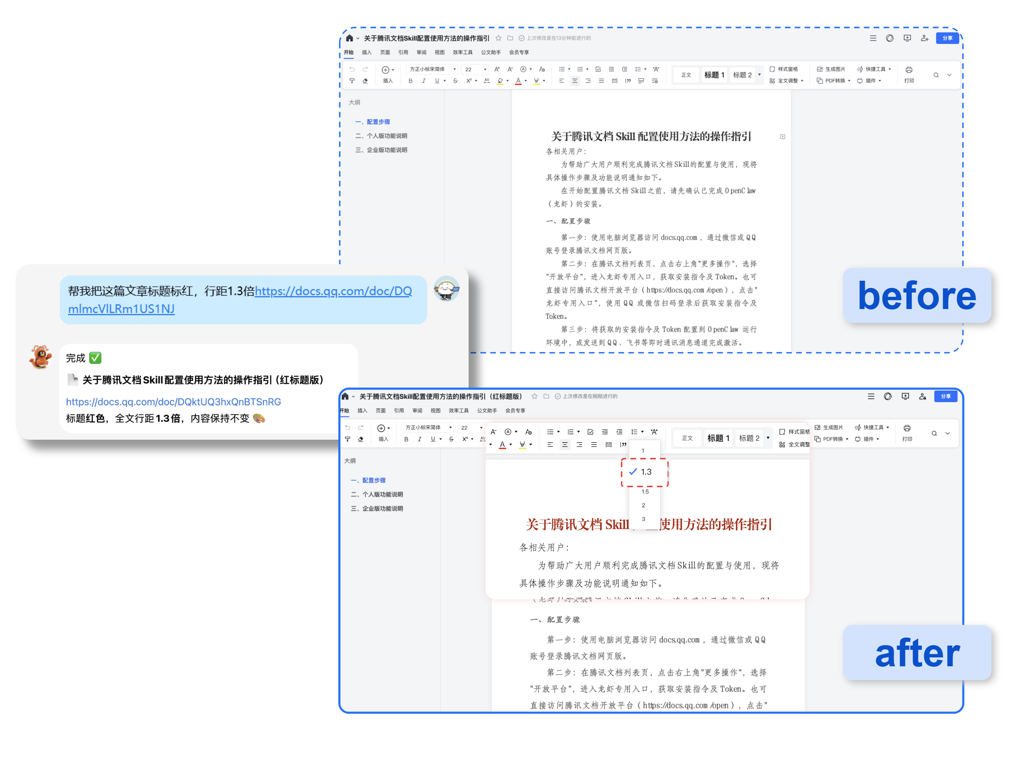Star the document in the before window title
This screenshot has height=761, width=1015.
coord(498,38)
